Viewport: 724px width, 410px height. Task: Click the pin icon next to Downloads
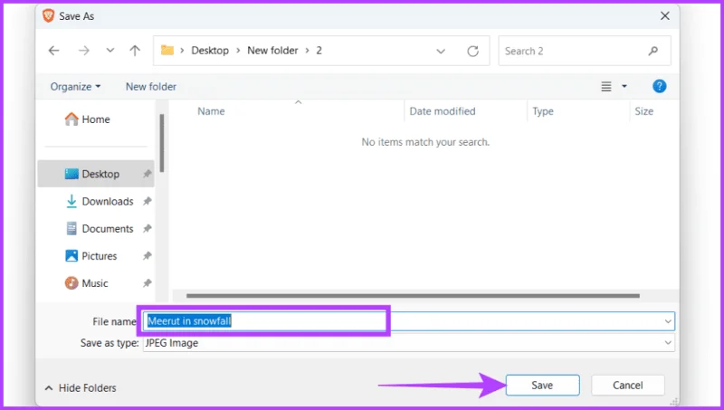coord(147,201)
